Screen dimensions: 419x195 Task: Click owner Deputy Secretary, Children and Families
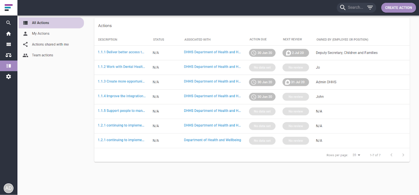[346, 53]
